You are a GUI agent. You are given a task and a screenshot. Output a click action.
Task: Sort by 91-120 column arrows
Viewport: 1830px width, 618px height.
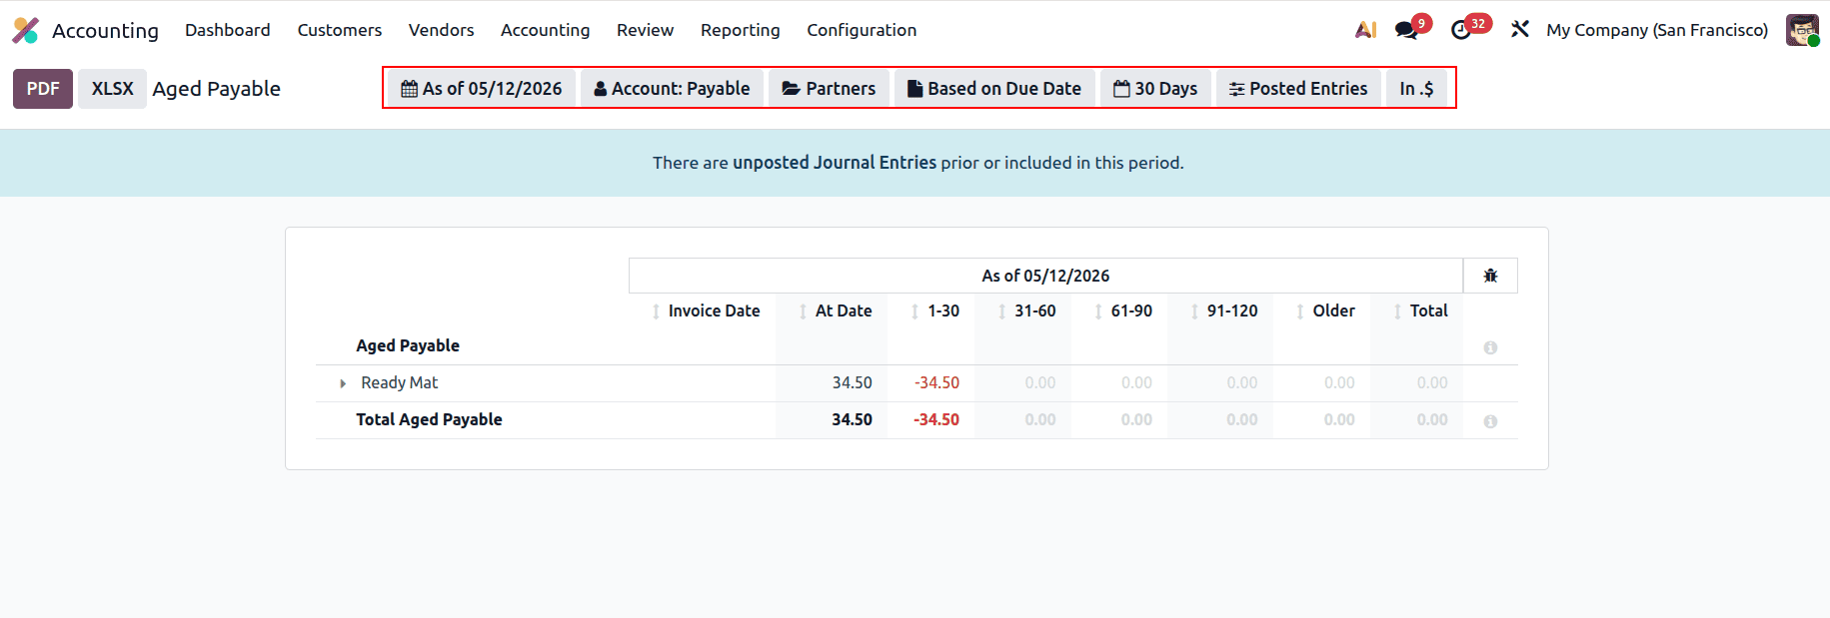(x=1194, y=311)
